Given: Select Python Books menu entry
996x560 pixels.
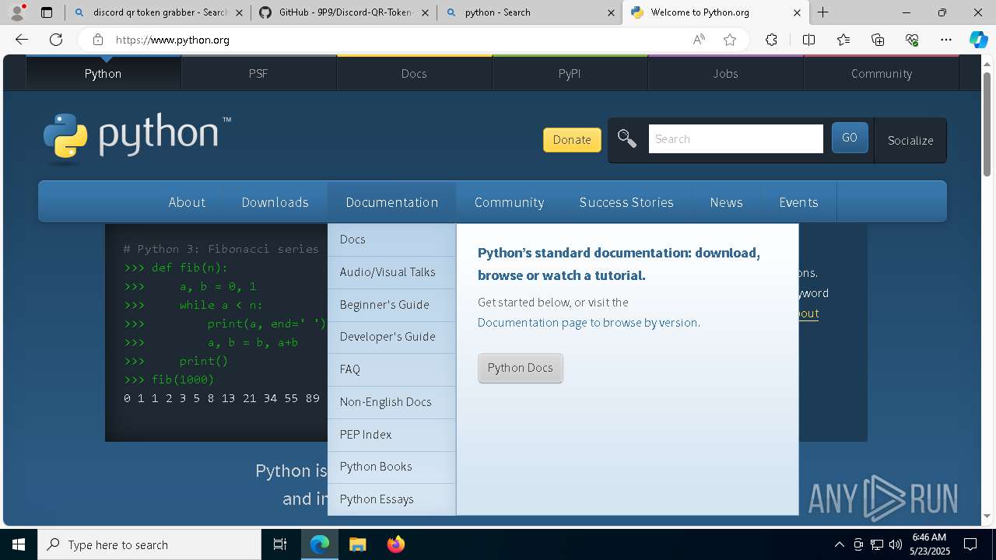Looking at the screenshot, I should coord(391,467).
